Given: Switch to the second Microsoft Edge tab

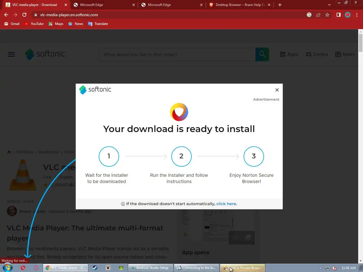Looking at the screenshot, I should tap(172, 5).
